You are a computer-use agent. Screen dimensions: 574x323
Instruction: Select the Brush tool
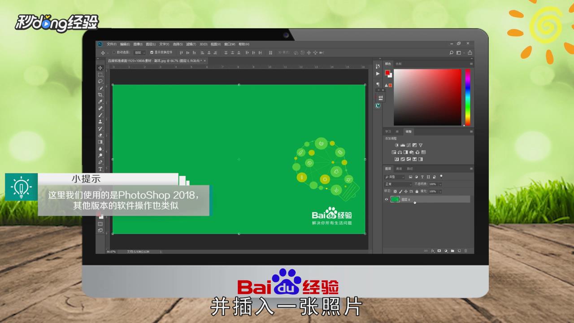(x=100, y=115)
